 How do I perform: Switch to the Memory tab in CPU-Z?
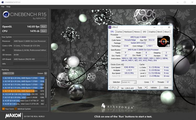pyautogui.click(x=137, y=32)
